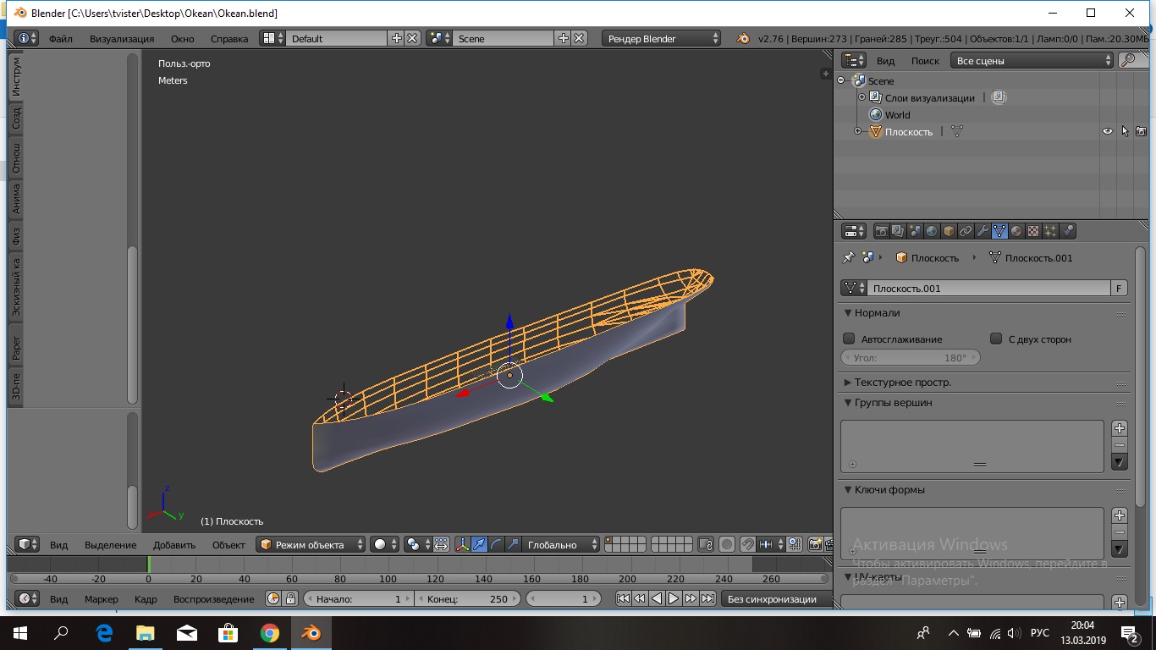The image size is (1156, 650).
Task: Open the Modifiers wrench tab in Properties
Action: tap(983, 231)
